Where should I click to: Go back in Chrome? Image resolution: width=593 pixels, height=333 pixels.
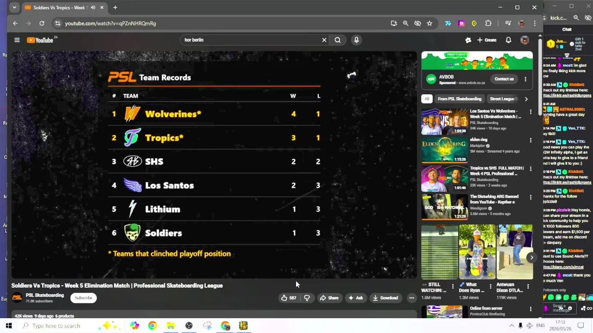[15, 23]
